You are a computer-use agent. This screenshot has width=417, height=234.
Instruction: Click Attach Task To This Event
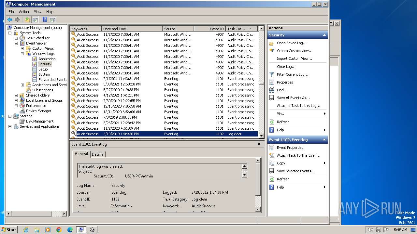(x=298, y=155)
